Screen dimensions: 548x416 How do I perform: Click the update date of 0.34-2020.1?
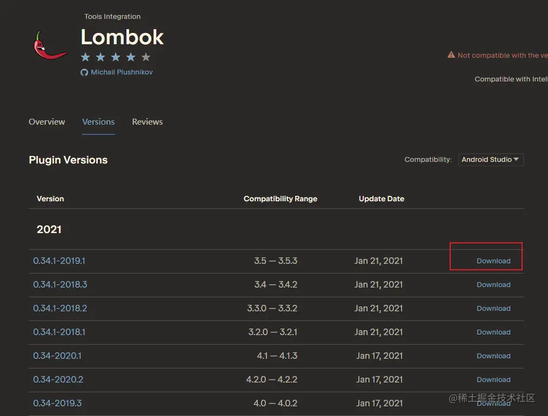click(379, 356)
